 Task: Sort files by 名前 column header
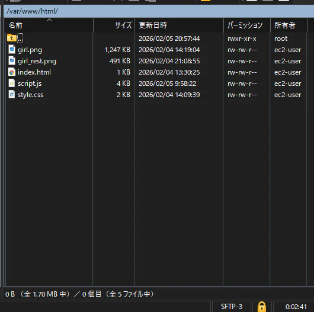tap(49, 25)
